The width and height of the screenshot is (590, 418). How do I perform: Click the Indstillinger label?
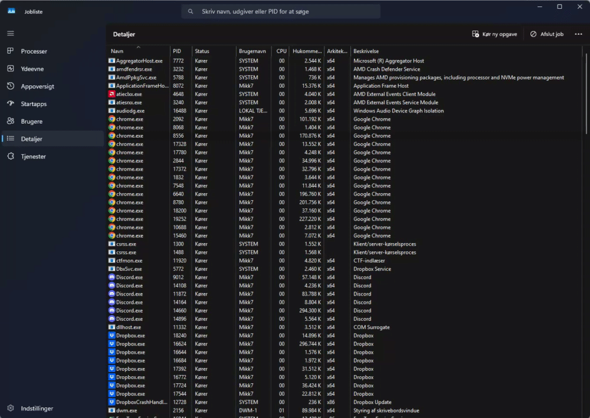[x=37, y=408]
